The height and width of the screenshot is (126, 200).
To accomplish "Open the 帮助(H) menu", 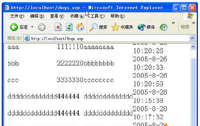I will pyautogui.click(x=117, y=16).
